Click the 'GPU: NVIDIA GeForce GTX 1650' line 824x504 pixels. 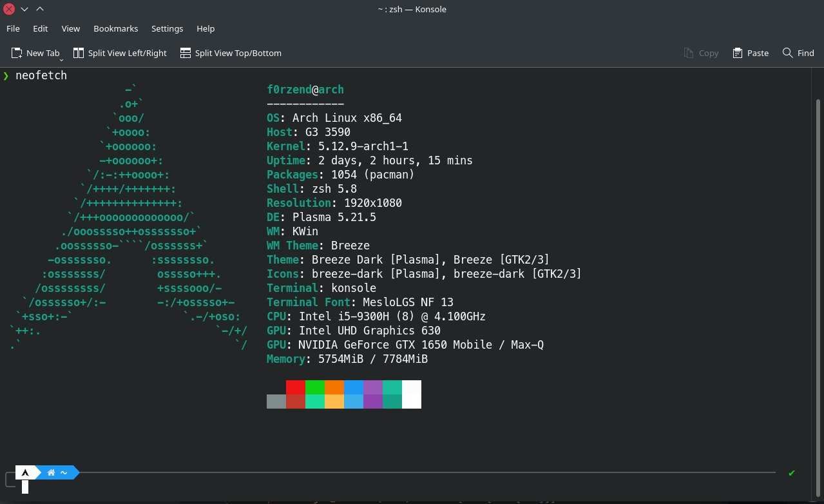(405, 345)
